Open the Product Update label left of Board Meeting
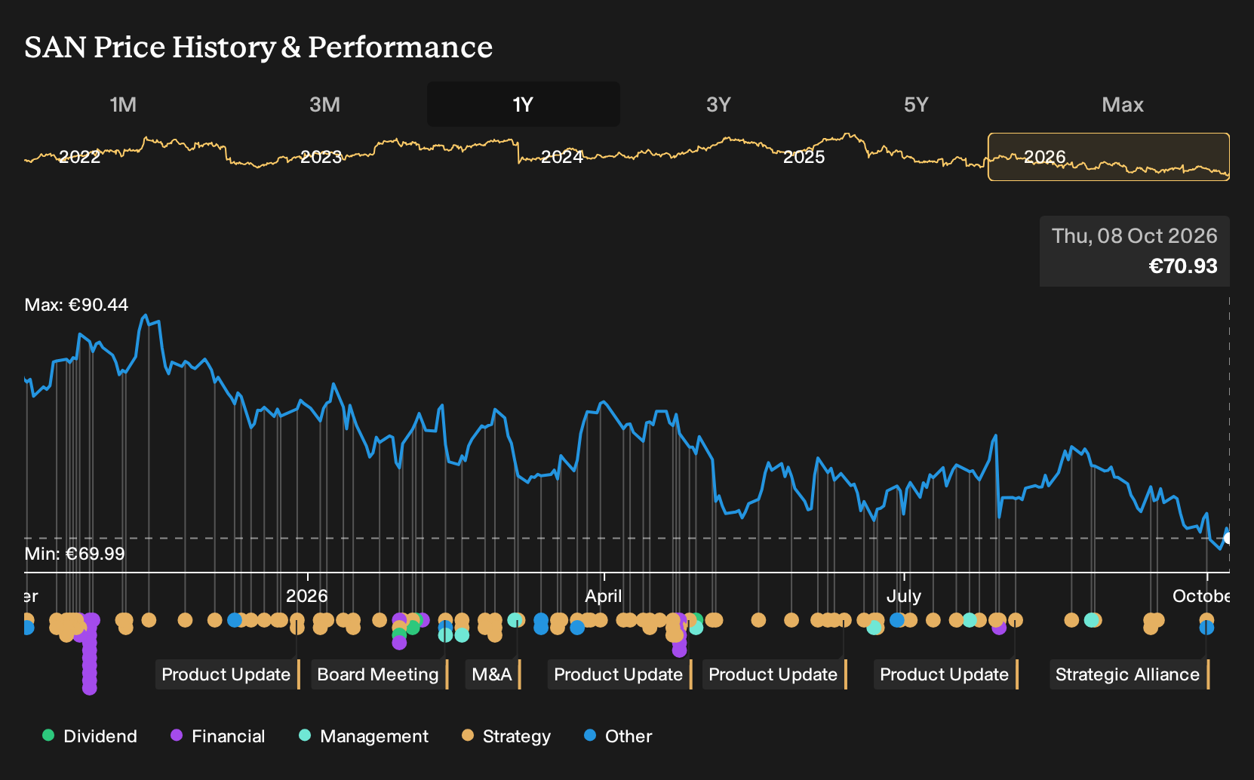1254x780 pixels. (228, 674)
